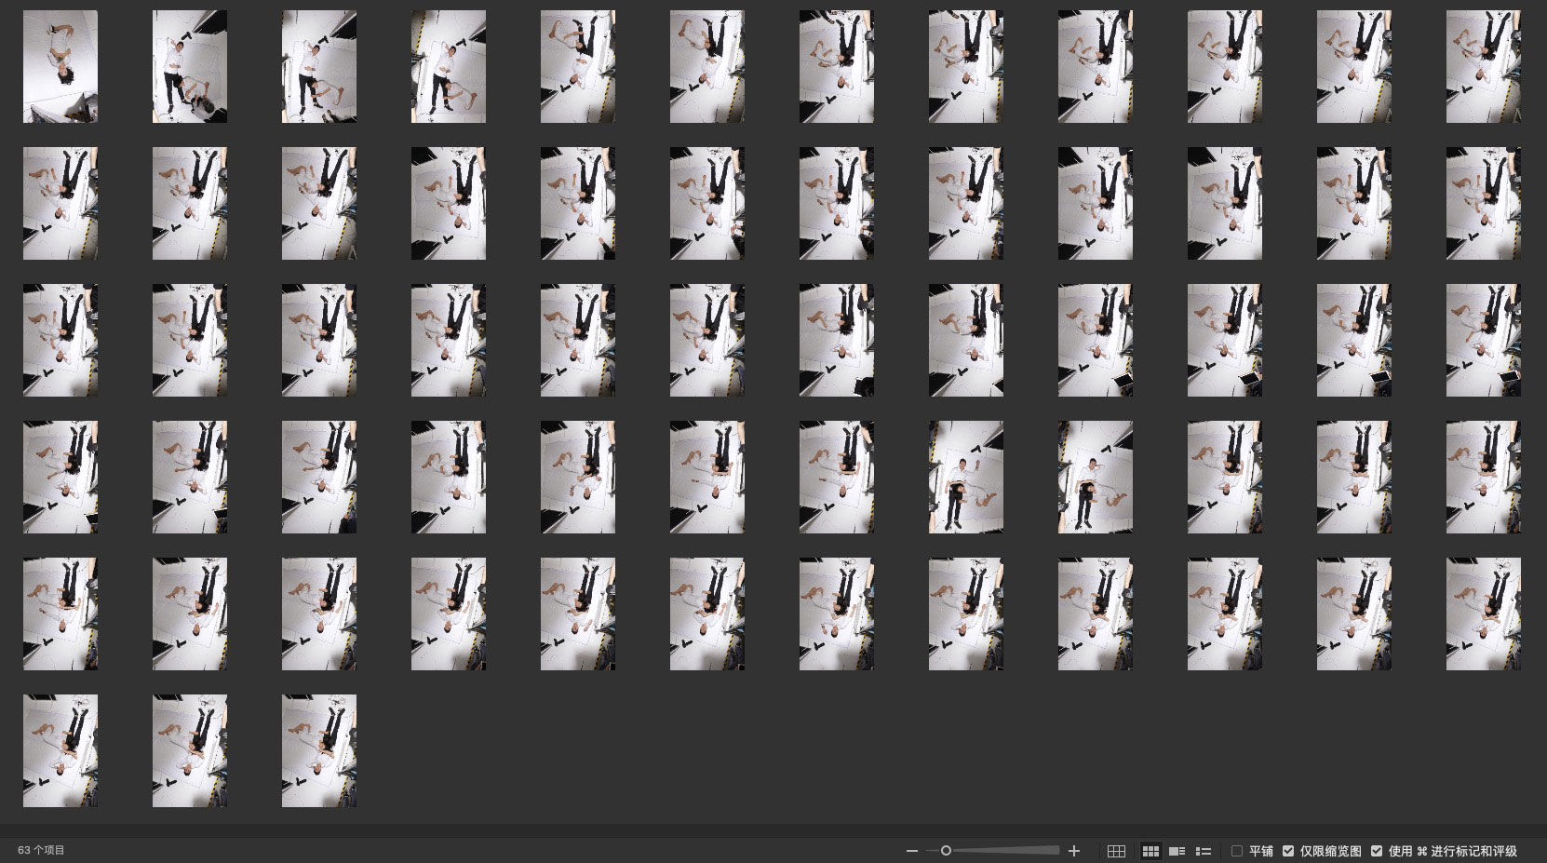Screen dimensions: 1547x863
Task: Switch to thumbnail grid view icon
Action: (1150, 851)
